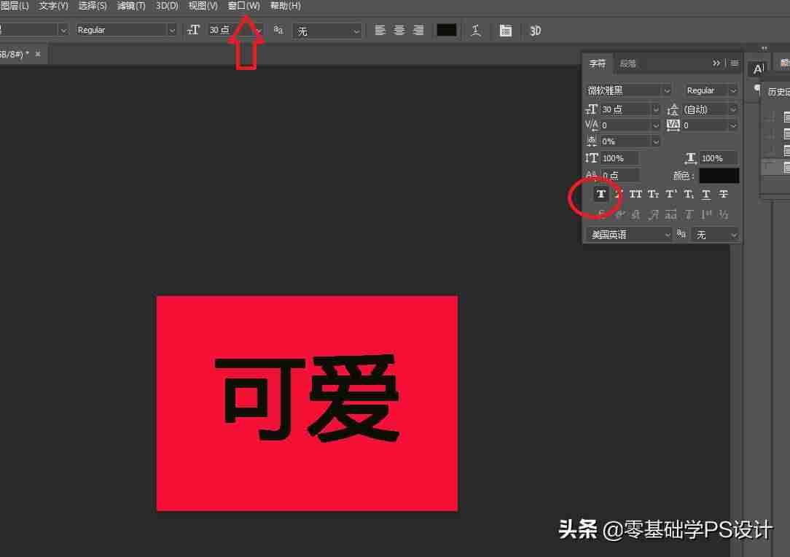Right align text in options bar
The image size is (790, 557).
click(418, 30)
